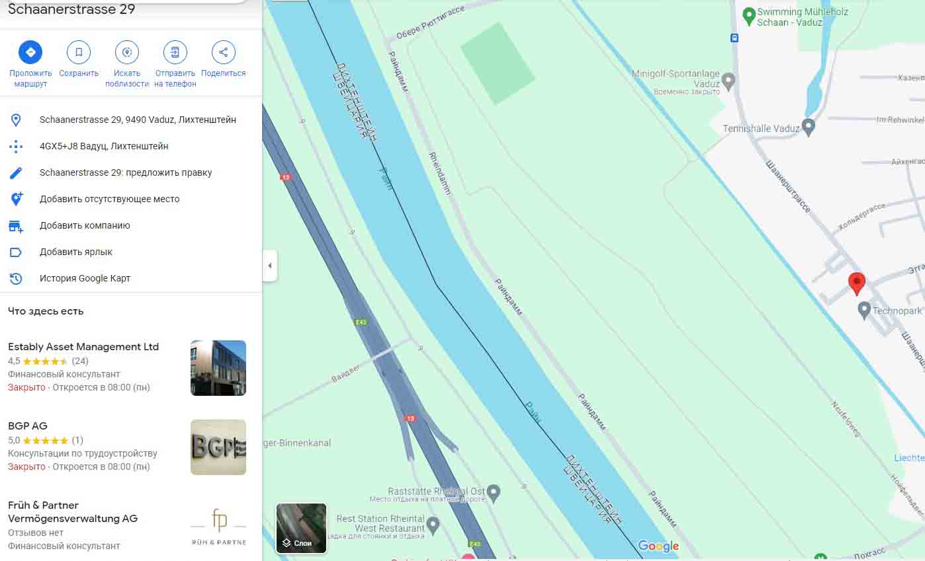Click the pencil suggest-edit icon
Screen dimensions: 925x561
point(16,173)
